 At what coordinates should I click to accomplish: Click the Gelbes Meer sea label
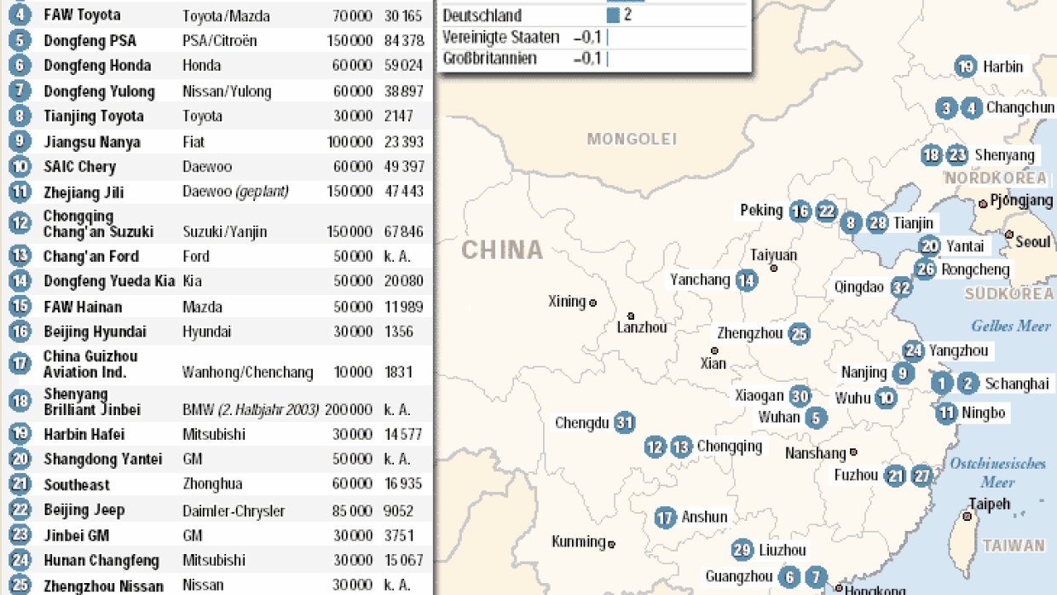pos(1011,326)
